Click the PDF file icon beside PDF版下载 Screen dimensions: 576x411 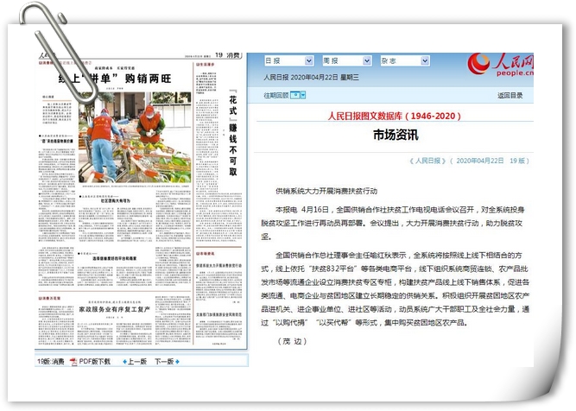point(73,362)
